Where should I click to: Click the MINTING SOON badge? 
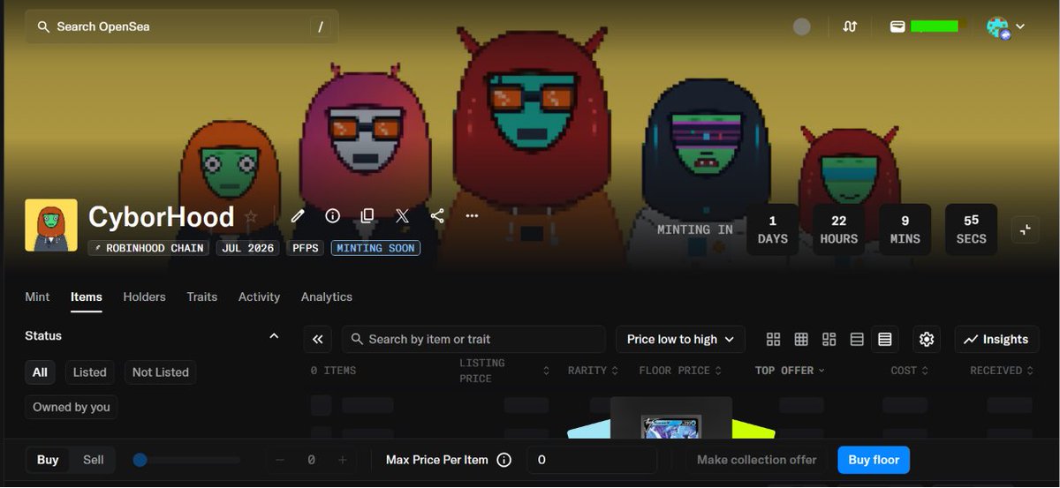click(x=375, y=248)
